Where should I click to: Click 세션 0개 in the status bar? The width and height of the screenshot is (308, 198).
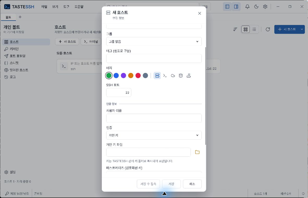click(286, 194)
